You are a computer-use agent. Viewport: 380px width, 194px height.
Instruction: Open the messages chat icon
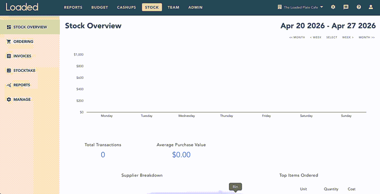(x=346, y=7)
